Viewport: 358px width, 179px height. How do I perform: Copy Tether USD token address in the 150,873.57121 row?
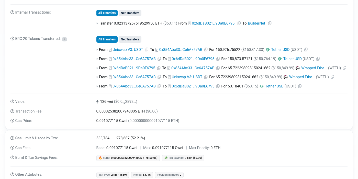(318, 59)
